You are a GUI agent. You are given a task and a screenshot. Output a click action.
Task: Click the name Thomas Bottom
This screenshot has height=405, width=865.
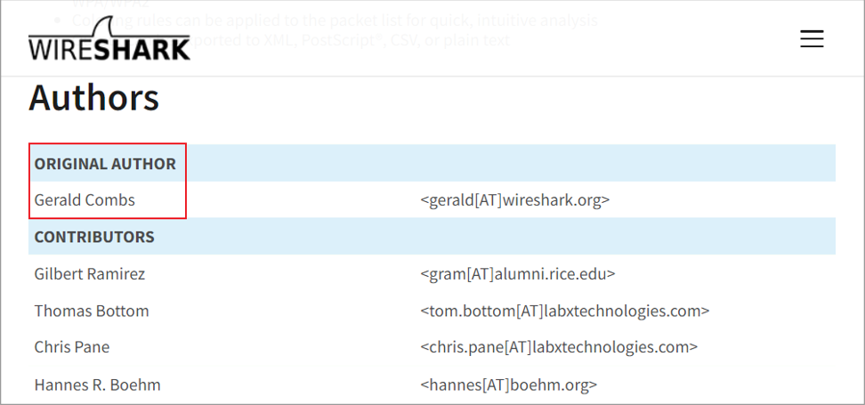(92, 311)
